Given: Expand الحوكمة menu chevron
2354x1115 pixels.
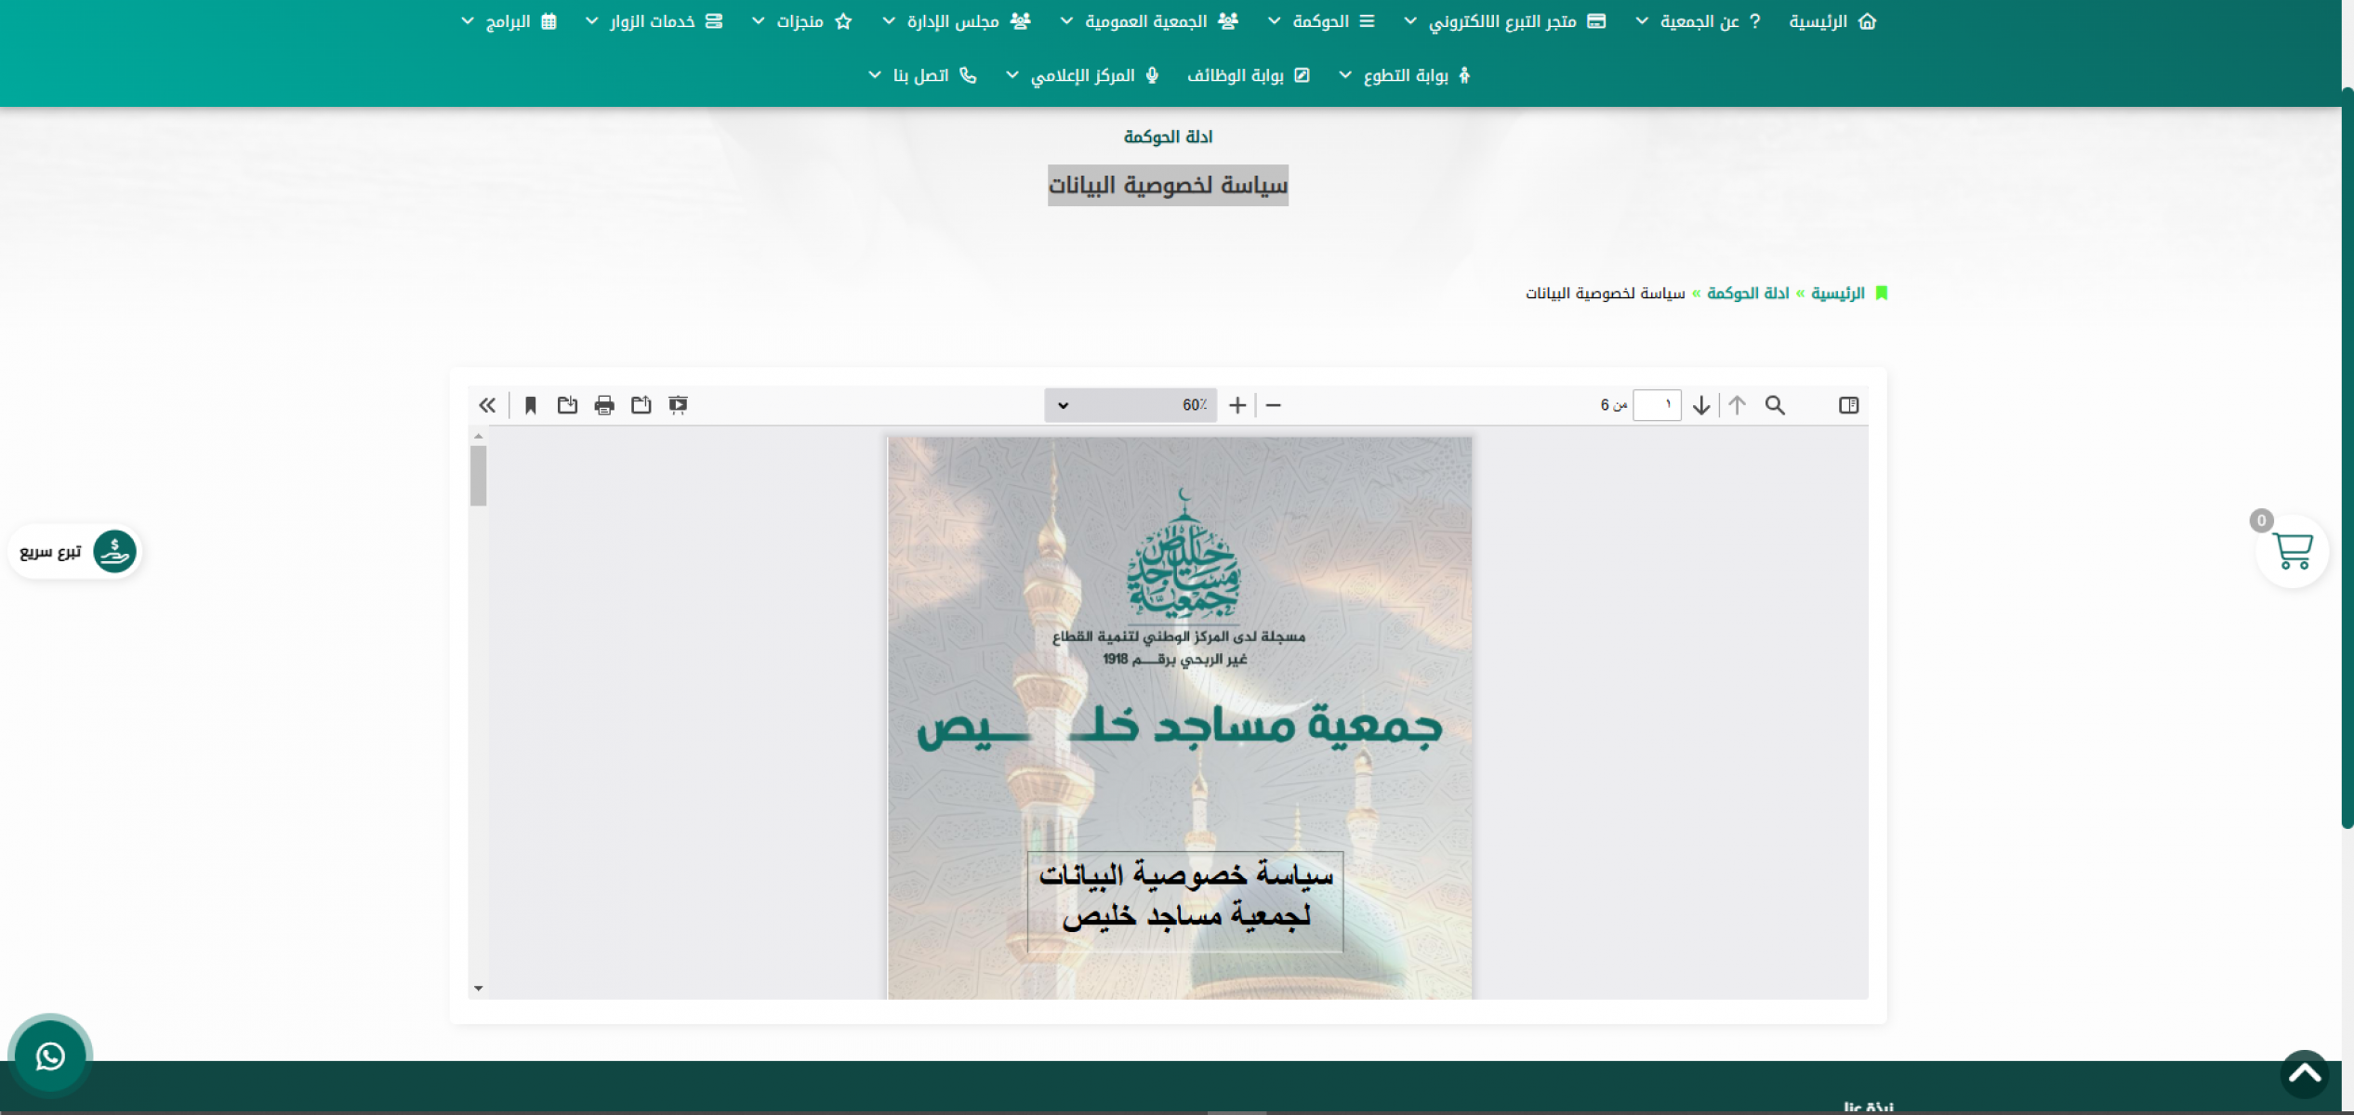Looking at the screenshot, I should point(1274,21).
